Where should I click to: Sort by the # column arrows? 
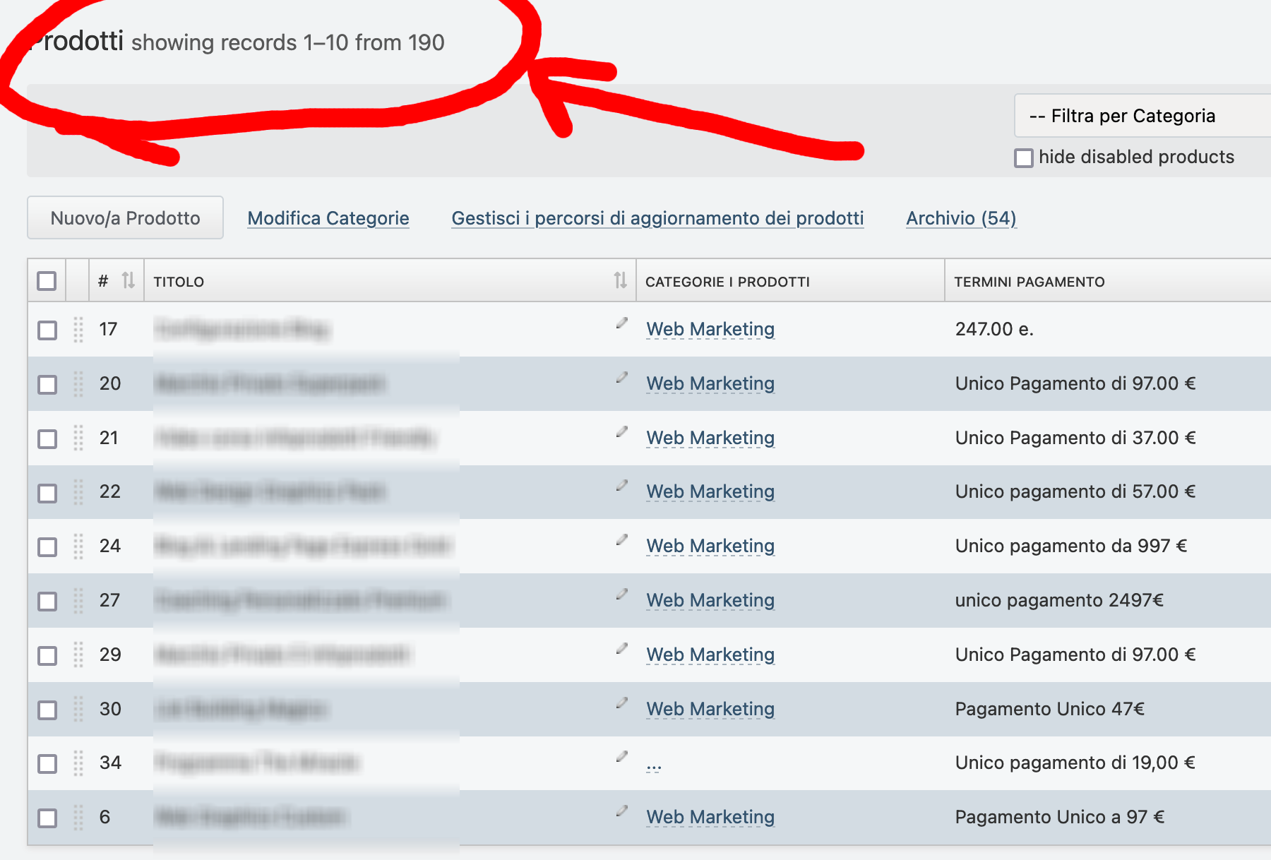(128, 281)
